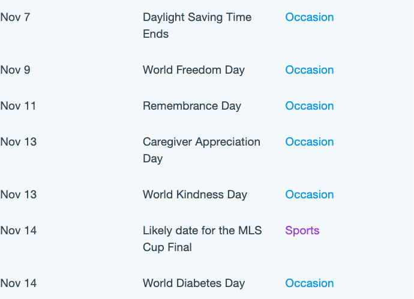Open the Occasion link for World Diabetes Day
Viewport: 414px width, 299px height.
[x=310, y=283]
